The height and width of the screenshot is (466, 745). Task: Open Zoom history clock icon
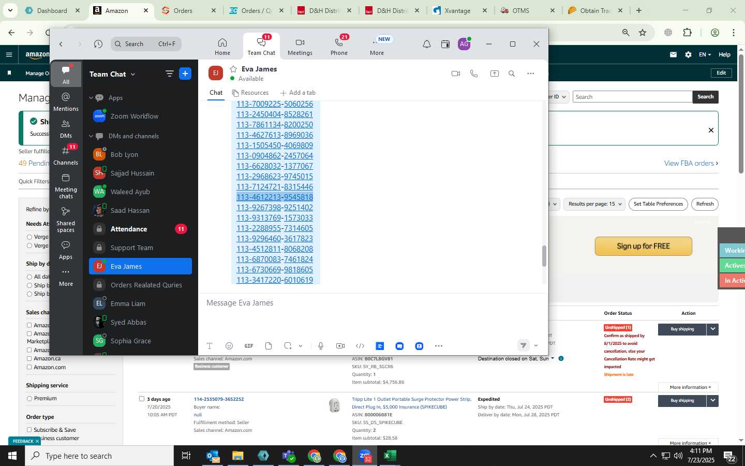[98, 44]
